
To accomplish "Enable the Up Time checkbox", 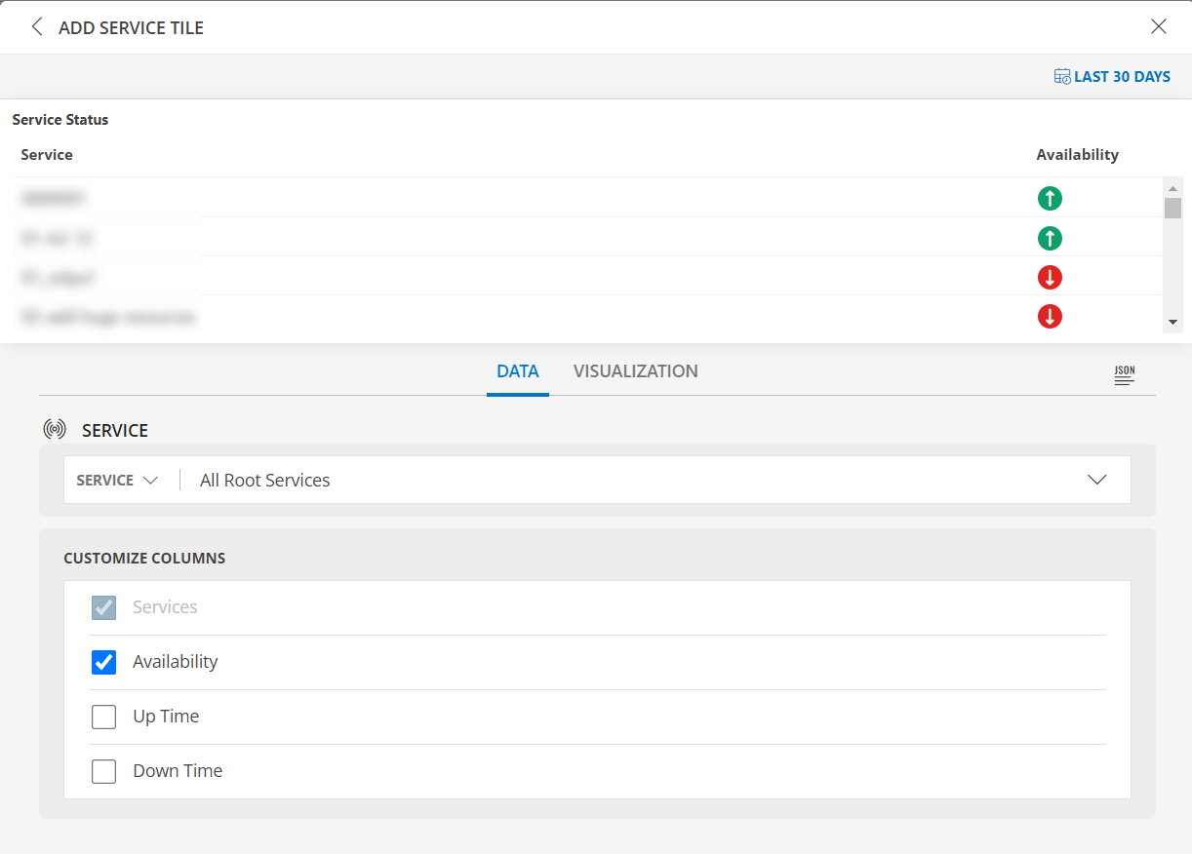I will [103, 717].
